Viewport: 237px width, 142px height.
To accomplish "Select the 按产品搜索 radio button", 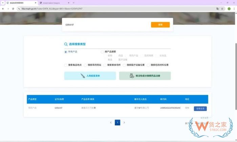I will 102,52.
